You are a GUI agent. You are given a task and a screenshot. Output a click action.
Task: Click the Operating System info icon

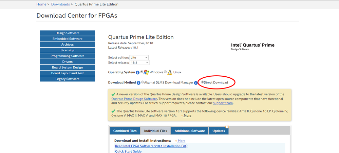(x=137, y=73)
